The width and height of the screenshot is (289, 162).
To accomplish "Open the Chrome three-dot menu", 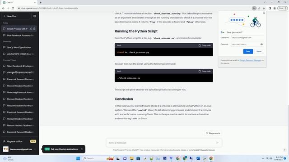I will (x=286, y=8).
